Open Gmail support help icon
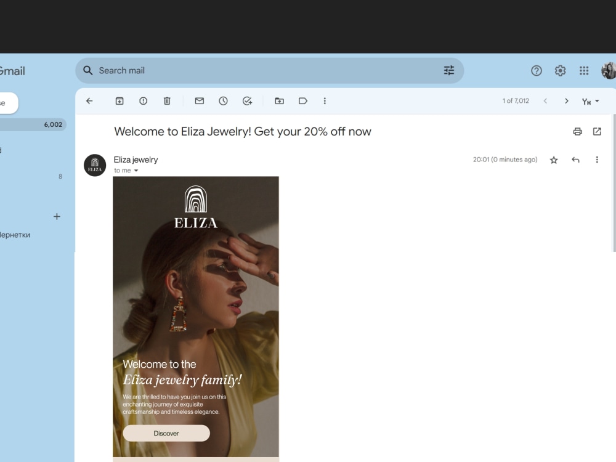 [x=537, y=71]
